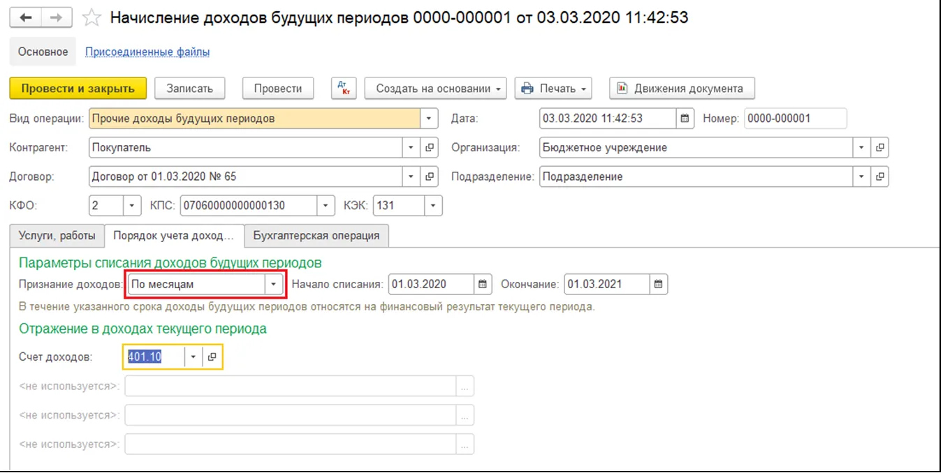
Task: Click ellipsis of first unused field
Action: 465,386
